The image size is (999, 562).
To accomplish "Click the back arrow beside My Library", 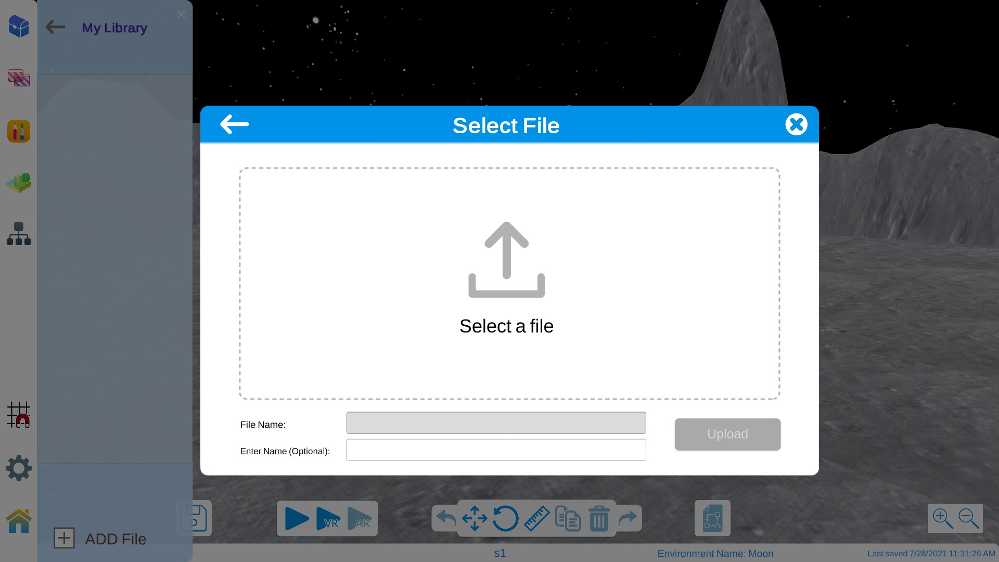I will tap(55, 27).
